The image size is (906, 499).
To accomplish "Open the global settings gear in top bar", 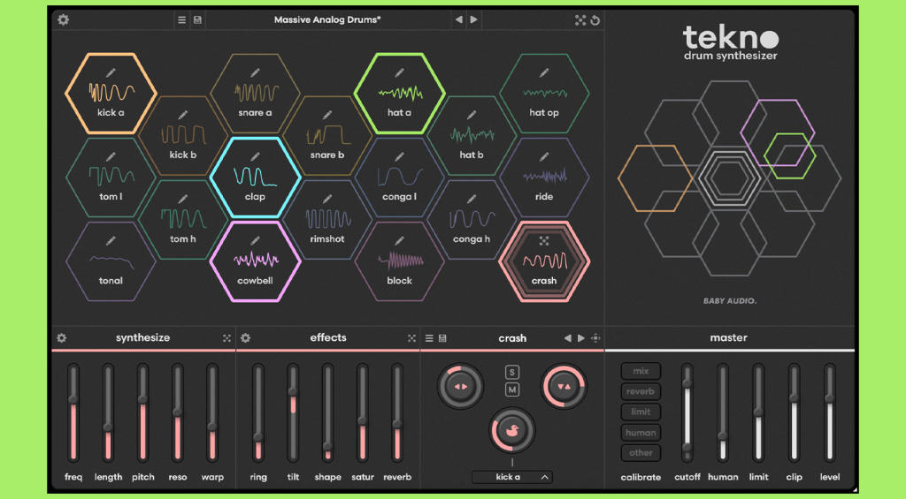I will [63, 19].
